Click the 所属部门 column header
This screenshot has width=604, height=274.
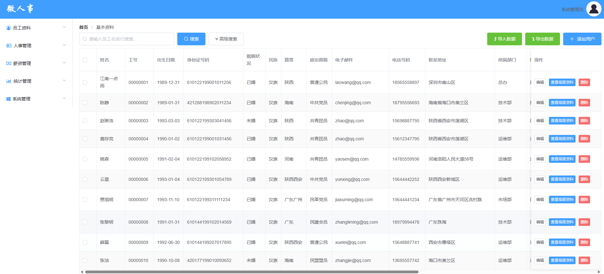coord(507,60)
